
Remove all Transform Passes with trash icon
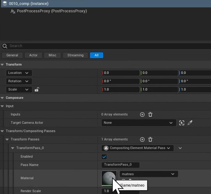(x=150, y=139)
